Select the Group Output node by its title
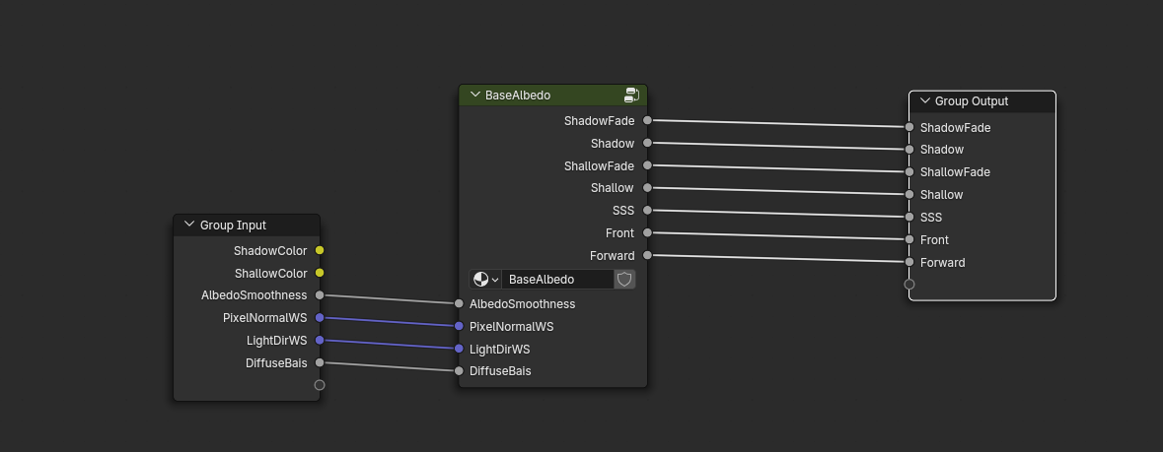 click(971, 101)
